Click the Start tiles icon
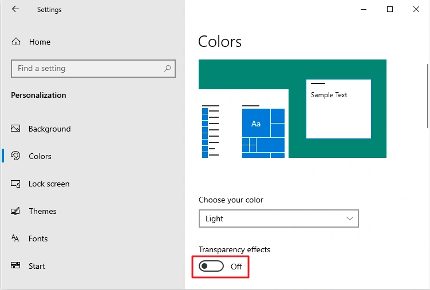The height and width of the screenshot is (290, 430). pos(15,265)
